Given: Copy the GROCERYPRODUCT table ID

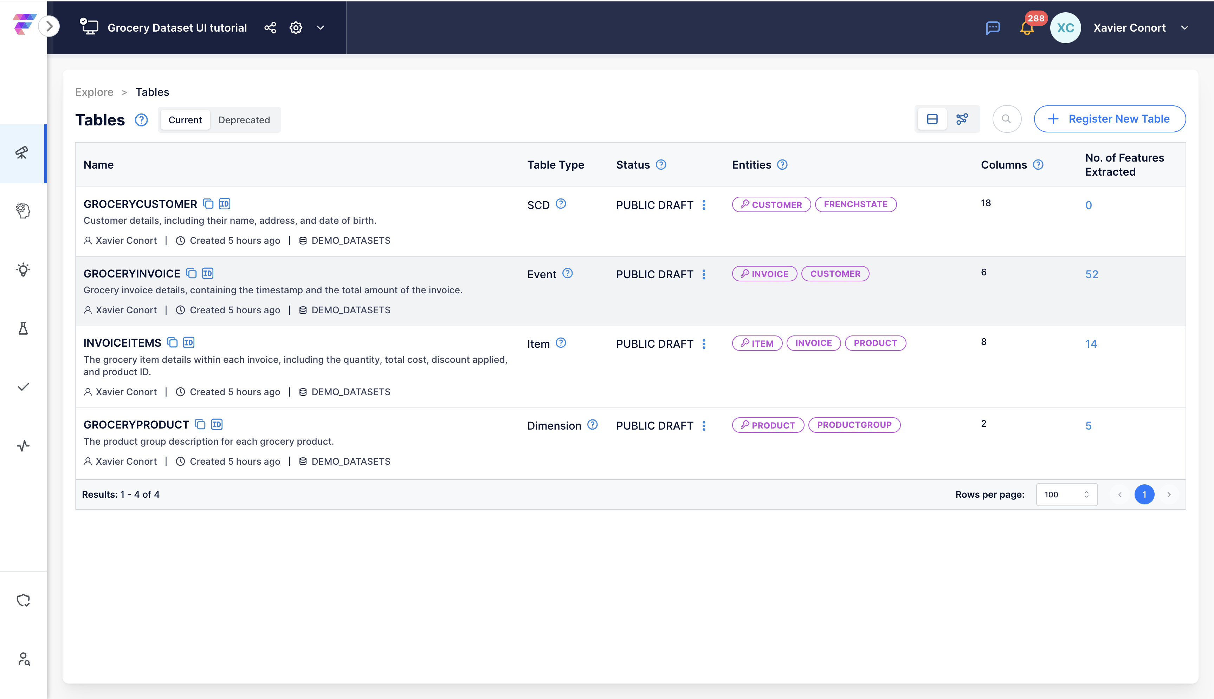Looking at the screenshot, I should pyautogui.click(x=217, y=424).
